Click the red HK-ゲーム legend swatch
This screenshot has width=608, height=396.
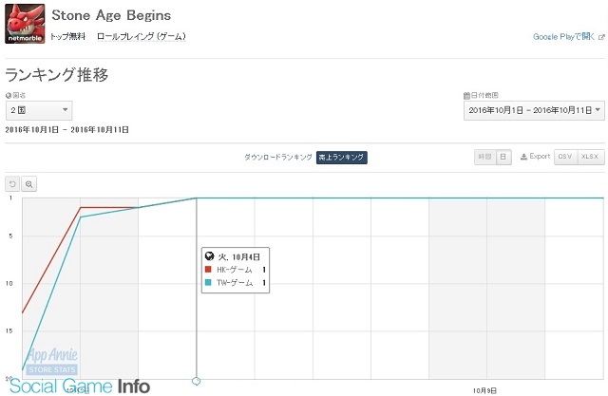coord(208,270)
